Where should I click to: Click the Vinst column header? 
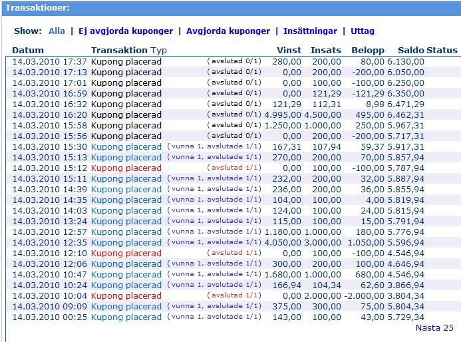coord(289,51)
